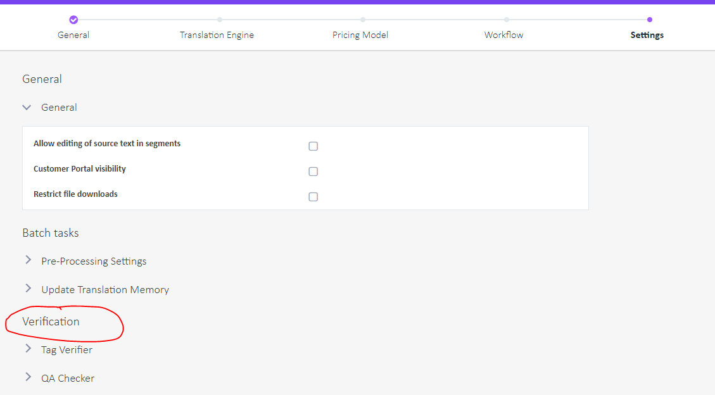This screenshot has height=395, width=715.
Task: Enable editing of source text in segments
Action: coord(313,146)
